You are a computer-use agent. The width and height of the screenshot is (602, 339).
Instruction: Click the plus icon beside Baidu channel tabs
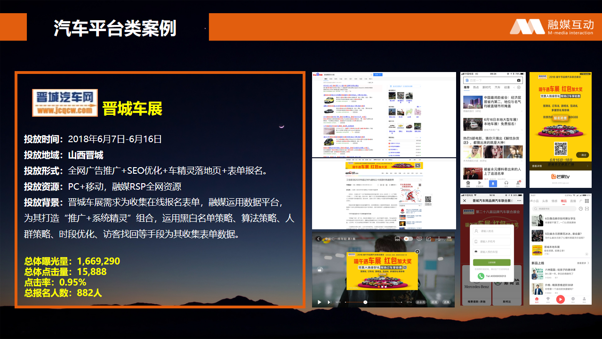point(519,88)
